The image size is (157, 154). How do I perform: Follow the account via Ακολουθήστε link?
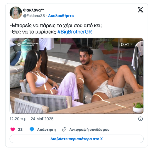click(61, 16)
